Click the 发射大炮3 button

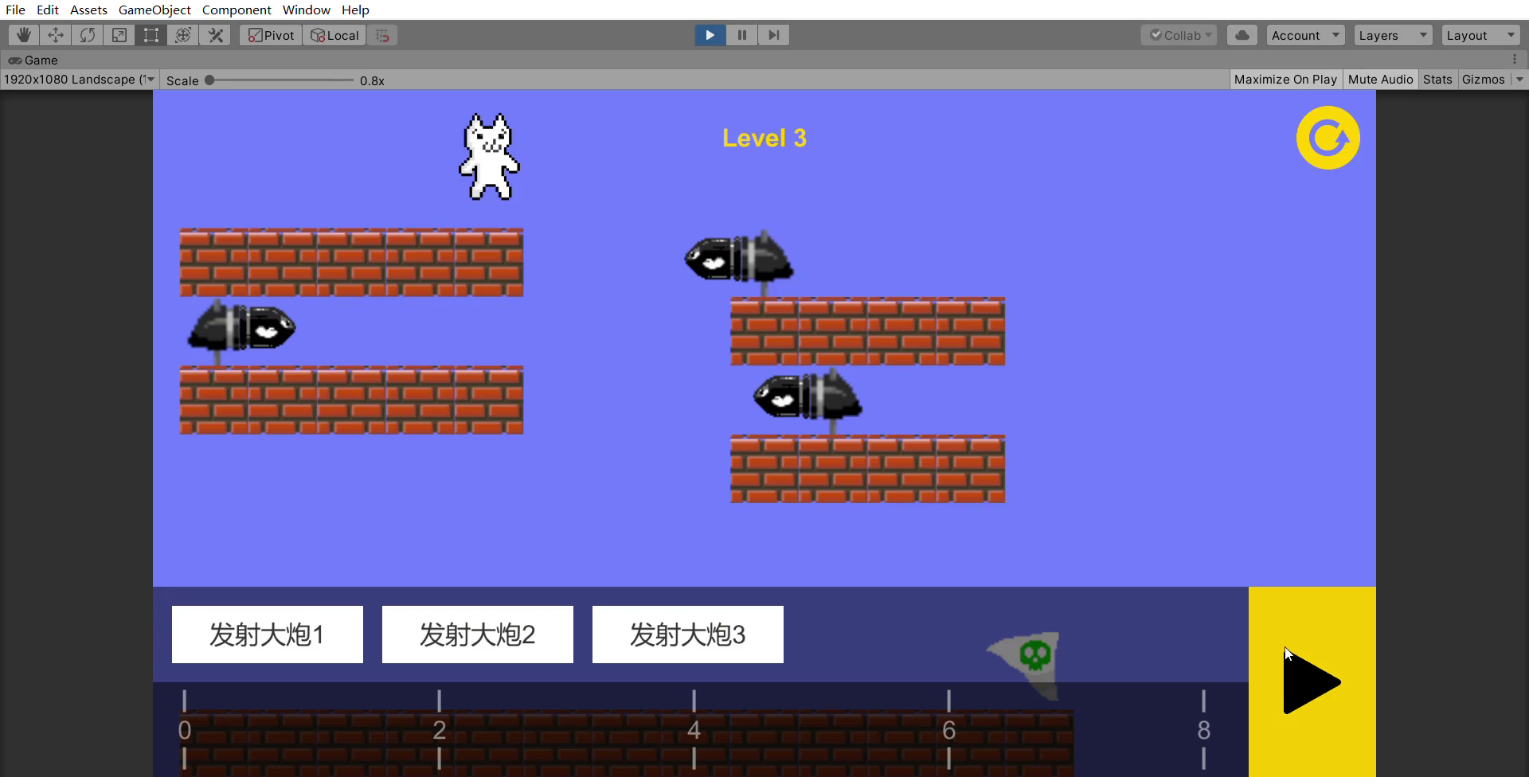coord(688,634)
